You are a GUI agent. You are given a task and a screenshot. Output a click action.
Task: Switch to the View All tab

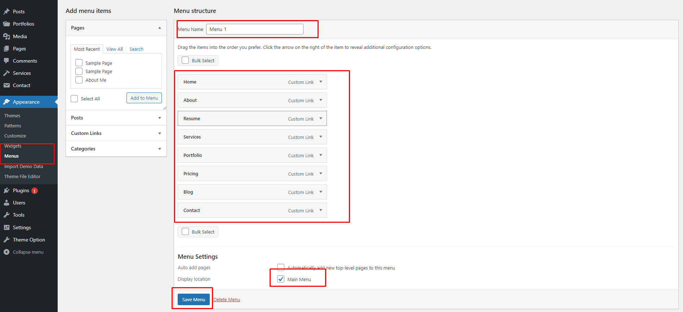click(x=114, y=49)
